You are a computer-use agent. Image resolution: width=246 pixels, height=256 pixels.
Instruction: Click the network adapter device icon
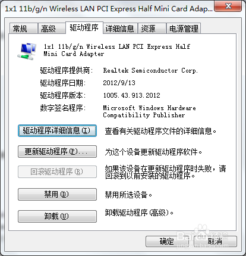click(x=27, y=51)
